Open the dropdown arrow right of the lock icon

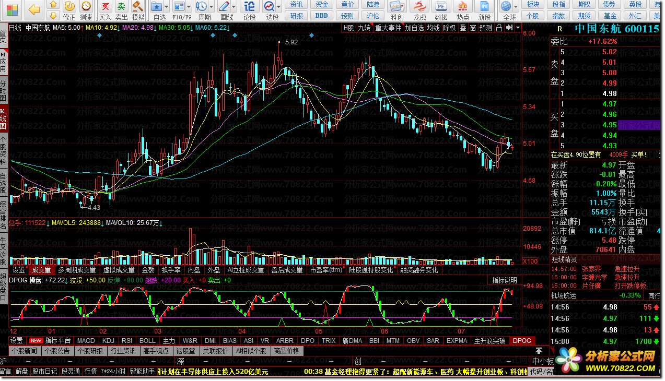(x=518, y=28)
